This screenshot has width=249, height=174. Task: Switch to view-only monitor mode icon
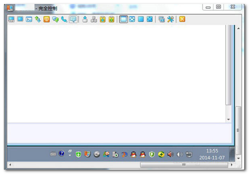click(20, 19)
